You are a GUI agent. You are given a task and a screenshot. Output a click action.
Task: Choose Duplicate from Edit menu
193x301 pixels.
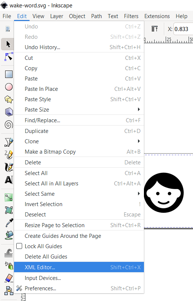click(79, 131)
